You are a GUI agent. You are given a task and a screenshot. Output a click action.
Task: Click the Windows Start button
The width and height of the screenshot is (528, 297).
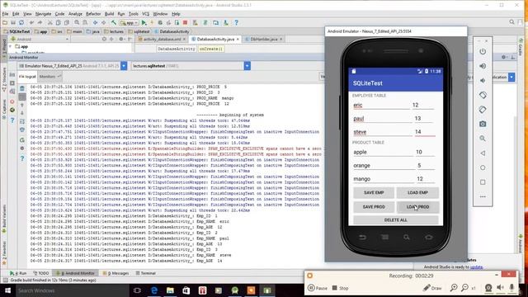[7, 290]
